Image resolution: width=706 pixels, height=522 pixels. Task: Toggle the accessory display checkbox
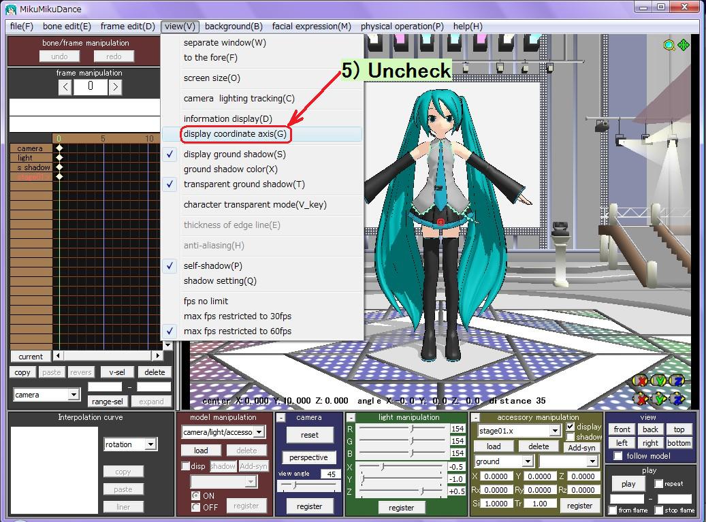570,426
